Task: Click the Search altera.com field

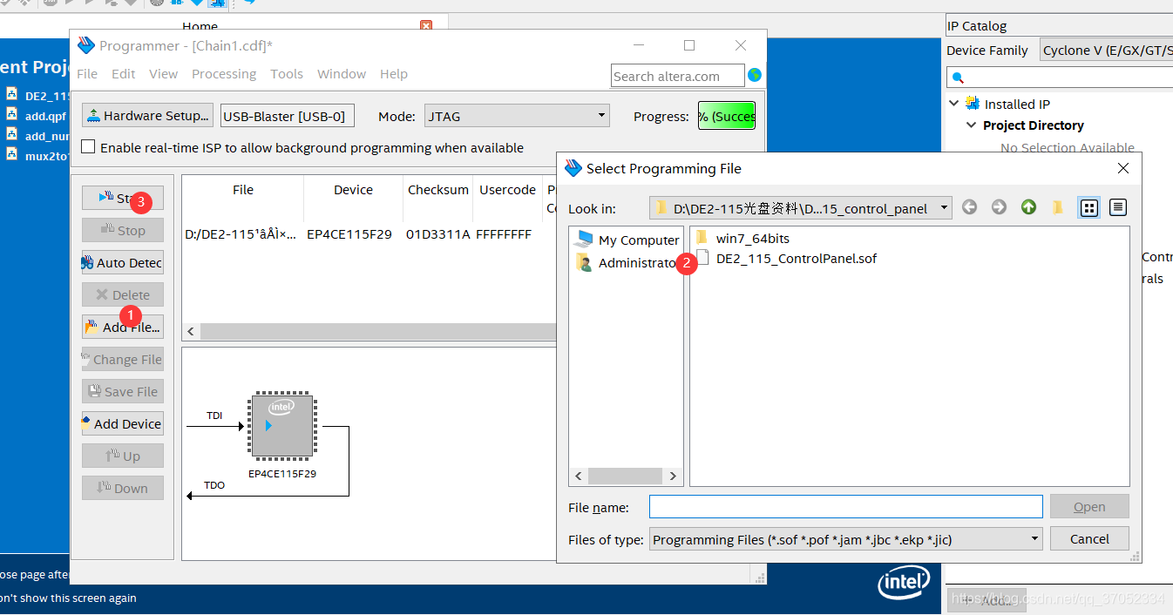Action: (x=678, y=76)
